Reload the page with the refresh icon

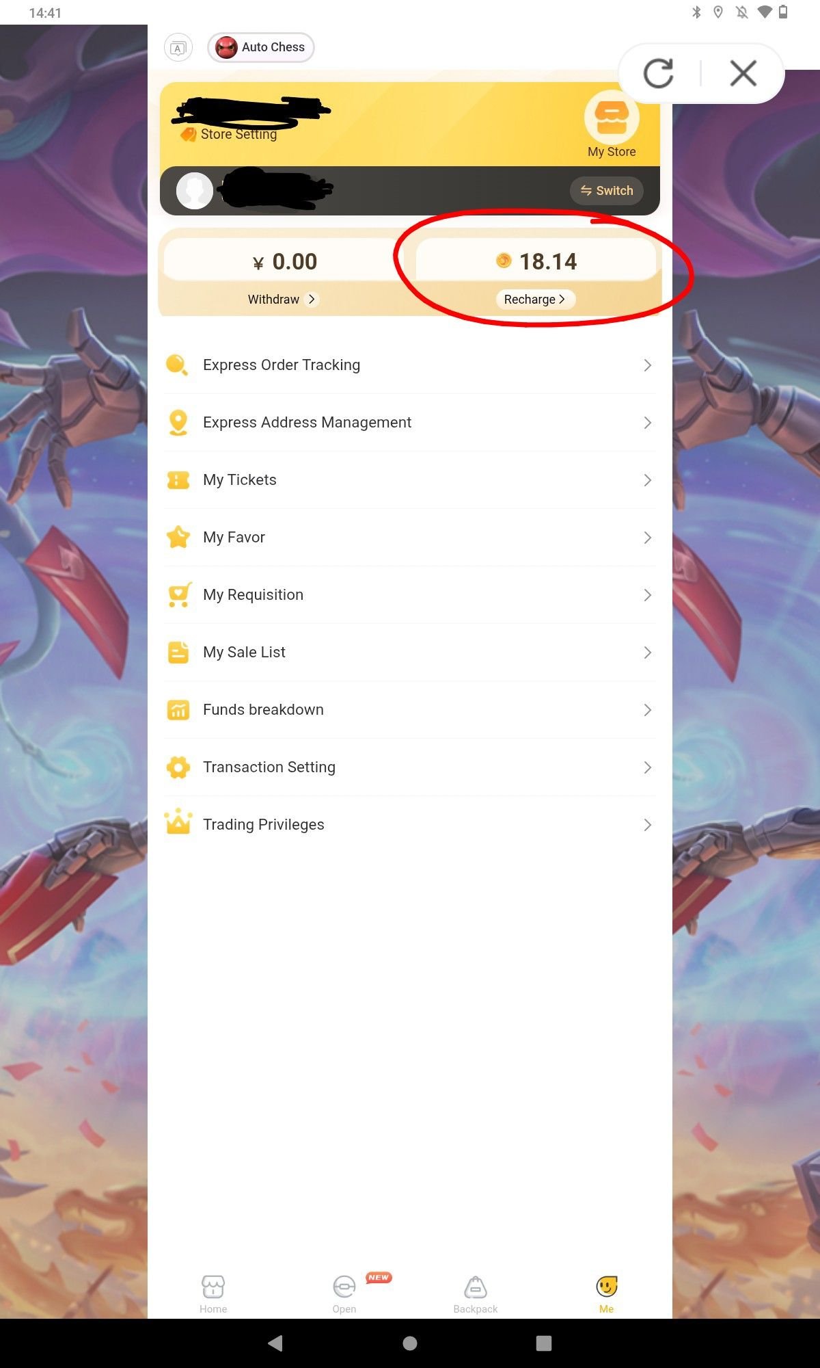click(x=659, y=73)
